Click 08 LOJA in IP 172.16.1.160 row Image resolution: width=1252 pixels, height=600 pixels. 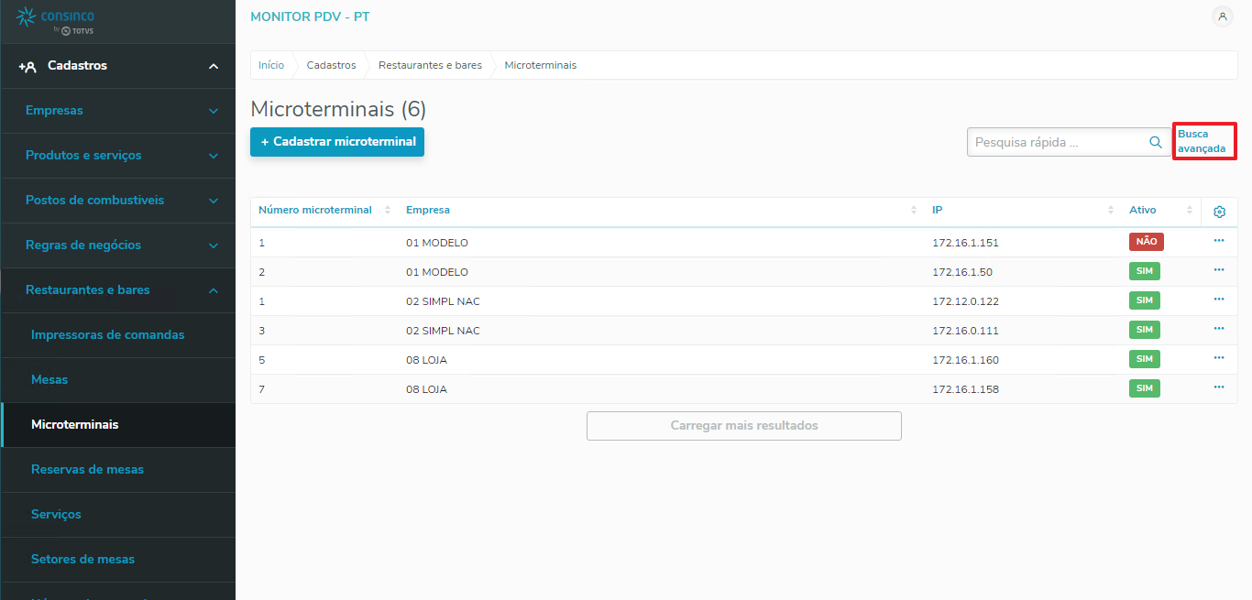426,360
